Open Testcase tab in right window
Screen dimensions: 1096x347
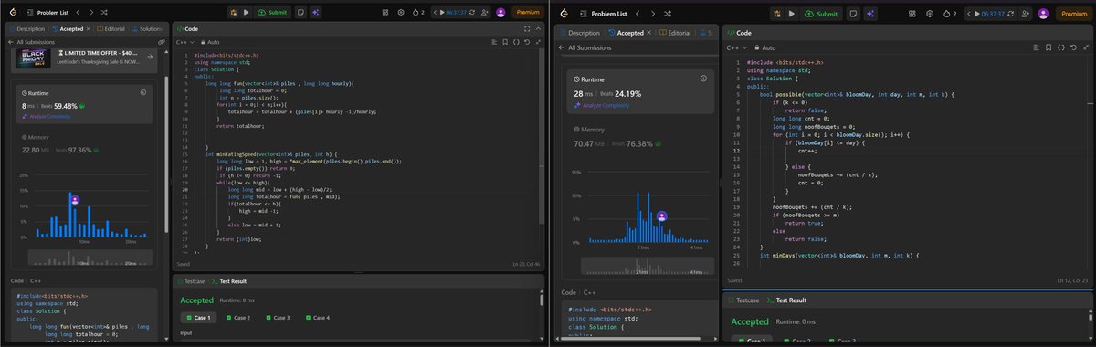click(x=743, y=300)
